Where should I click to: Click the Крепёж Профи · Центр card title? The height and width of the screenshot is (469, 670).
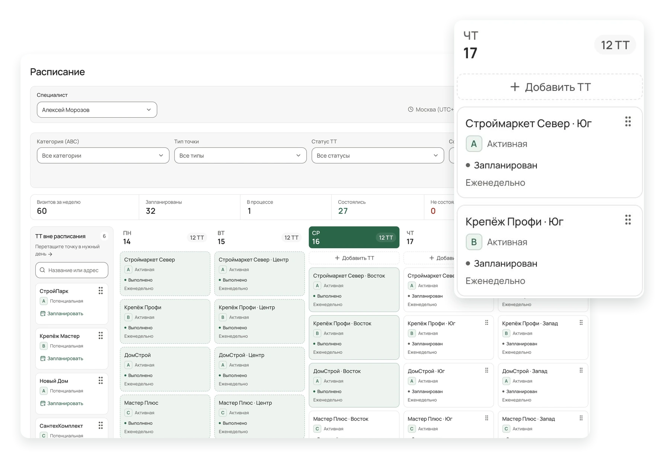tap(247, 307)
